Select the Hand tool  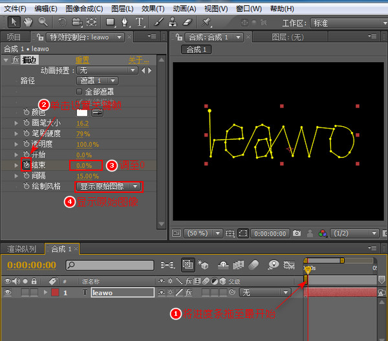28,22
